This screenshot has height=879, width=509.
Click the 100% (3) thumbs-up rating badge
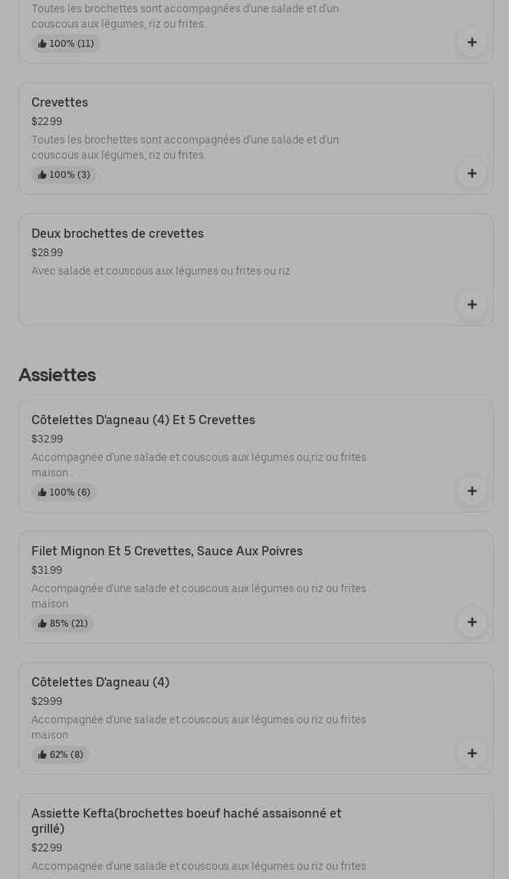pos(64,175)
